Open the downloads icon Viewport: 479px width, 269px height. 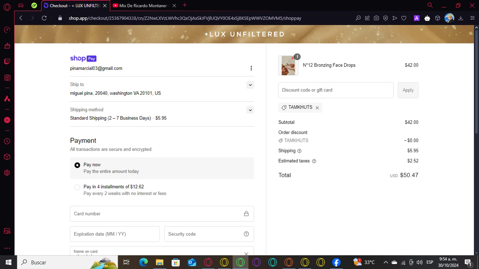point(461,18)
